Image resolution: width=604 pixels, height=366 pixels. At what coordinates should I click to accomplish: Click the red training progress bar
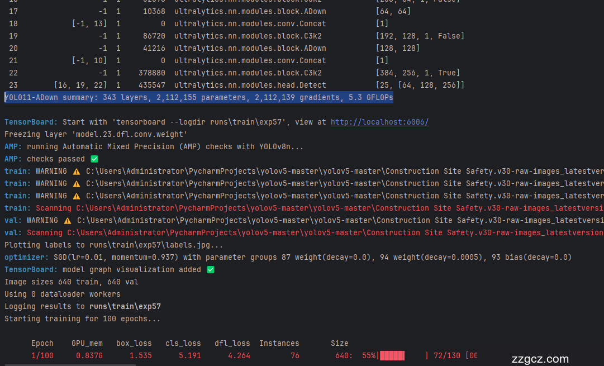click(x=392, y=355)
